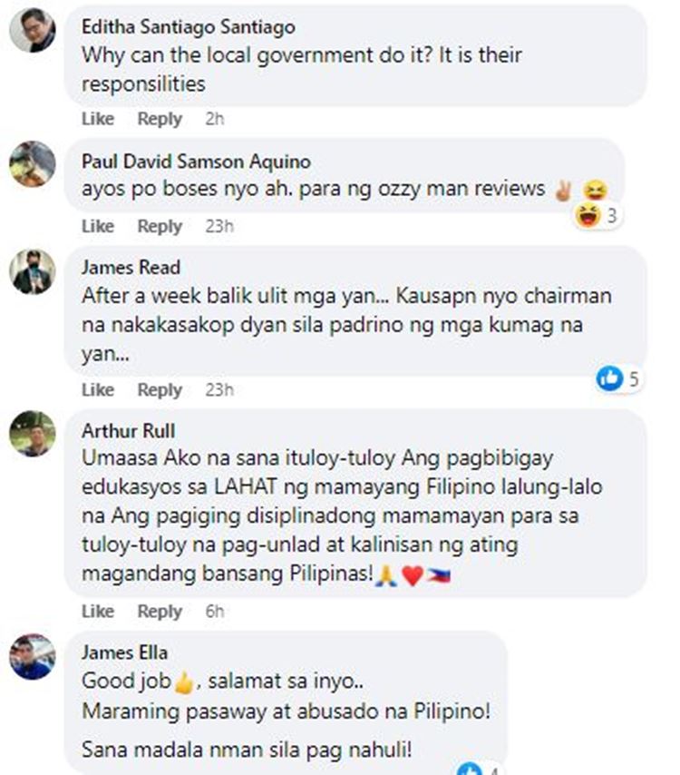Like Arthur Rull's comment
This screenshot has width=680, height=775.
pos(98,611)
